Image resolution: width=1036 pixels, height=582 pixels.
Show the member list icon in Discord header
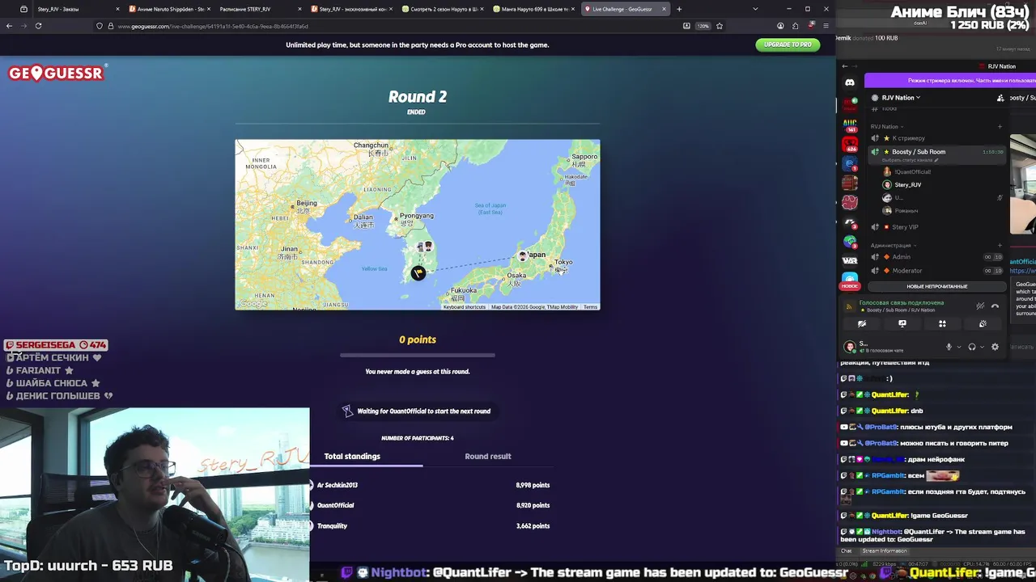coord(1000,98)
